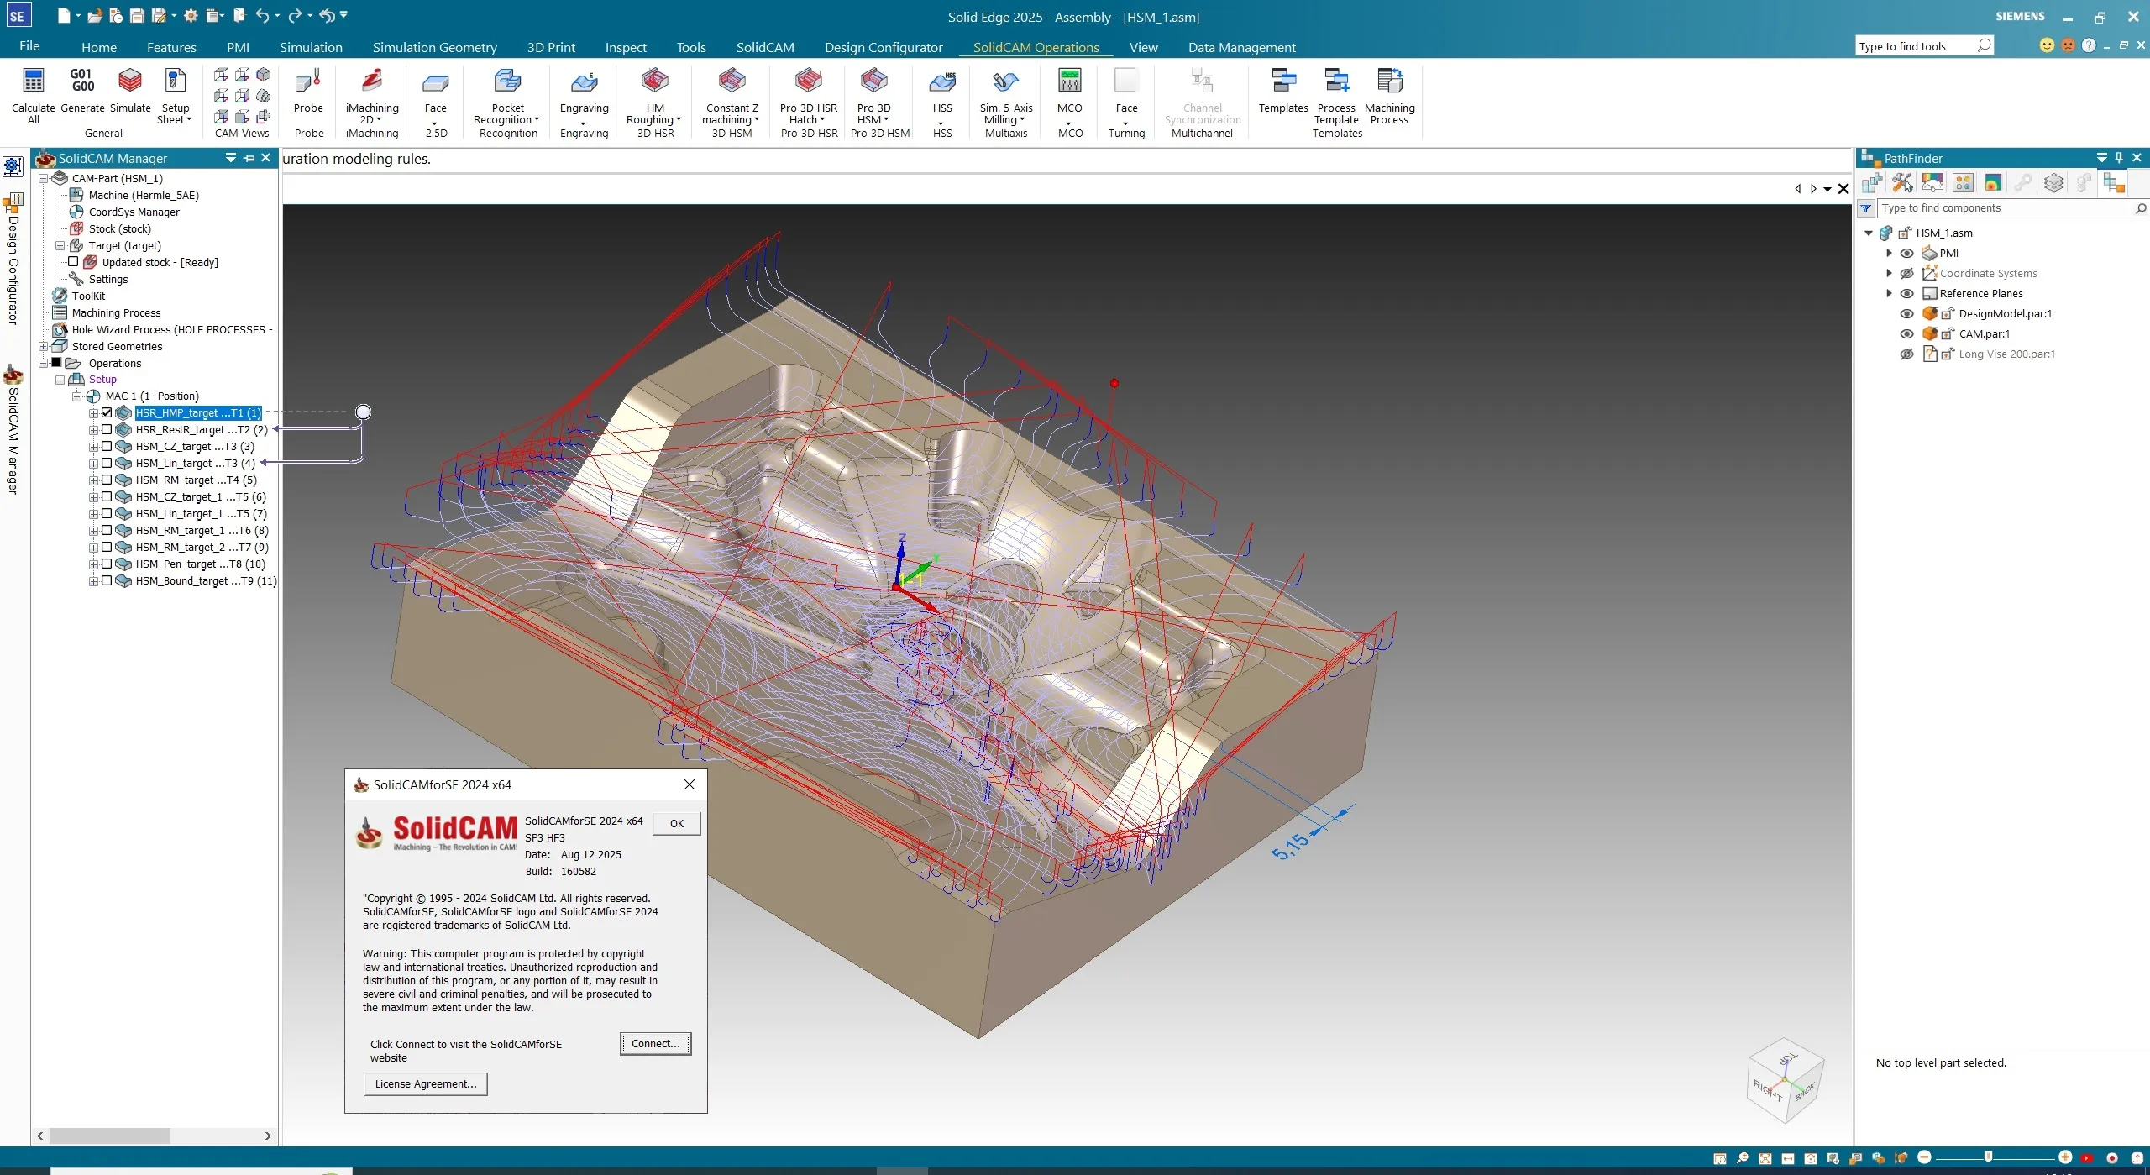Click the Simulate icon
The image size is (2150, 1175).
(130, 81)
